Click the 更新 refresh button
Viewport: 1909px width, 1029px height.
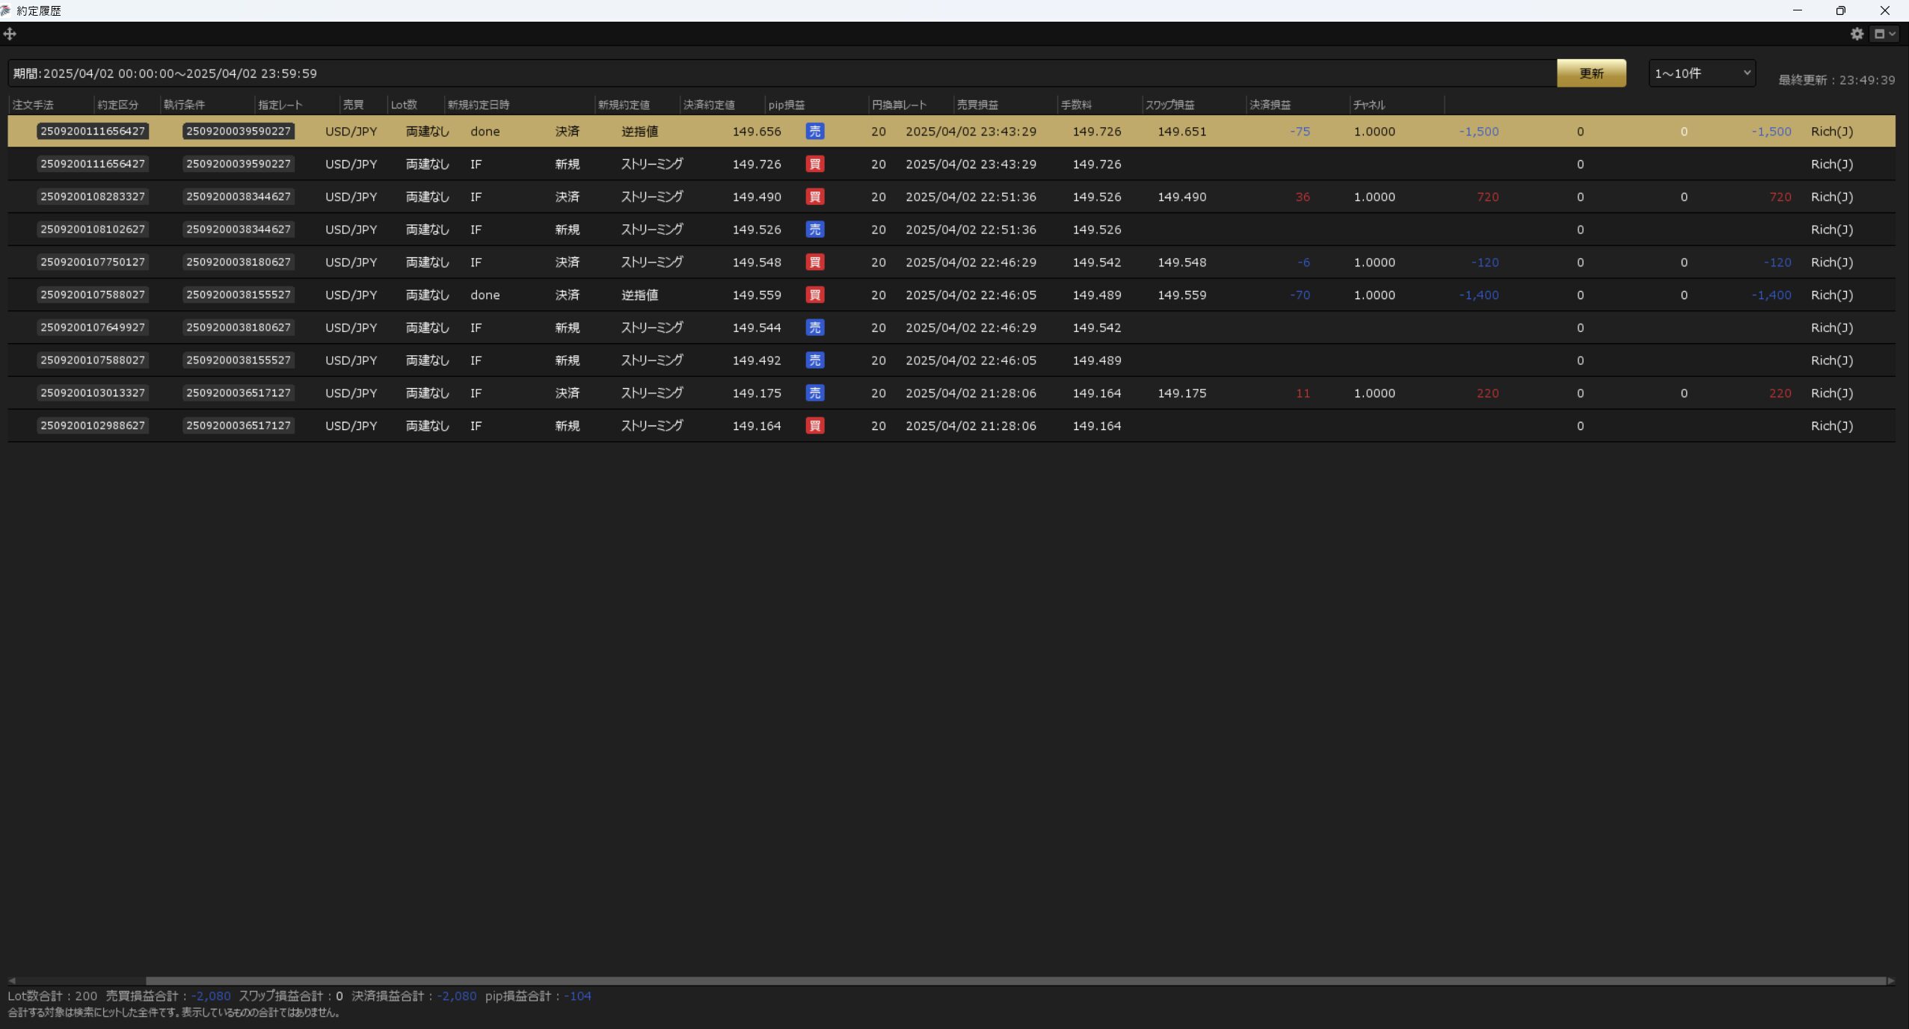point(1590,73)
